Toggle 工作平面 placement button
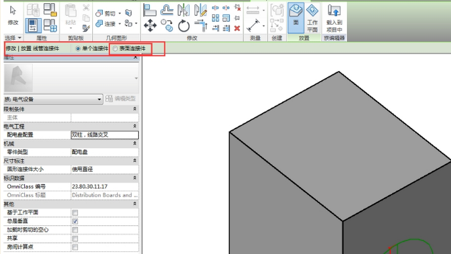Screen dimensions: 451x254 pos(312,18)
